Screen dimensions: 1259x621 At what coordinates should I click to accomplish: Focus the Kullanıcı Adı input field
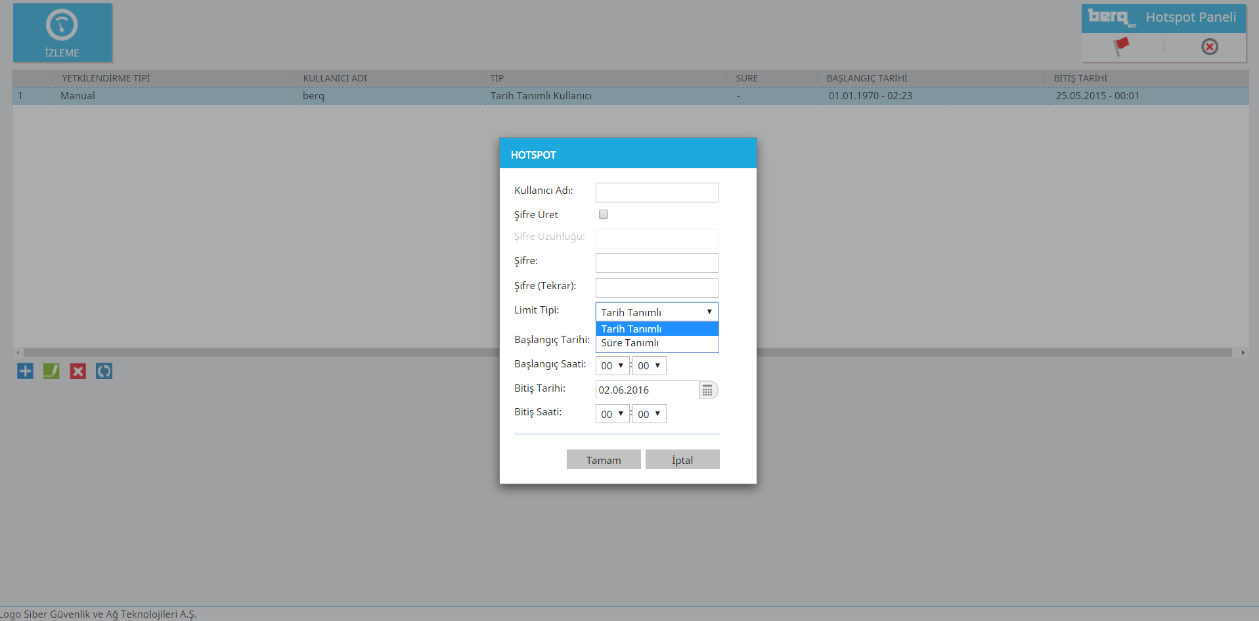[657, 193]
